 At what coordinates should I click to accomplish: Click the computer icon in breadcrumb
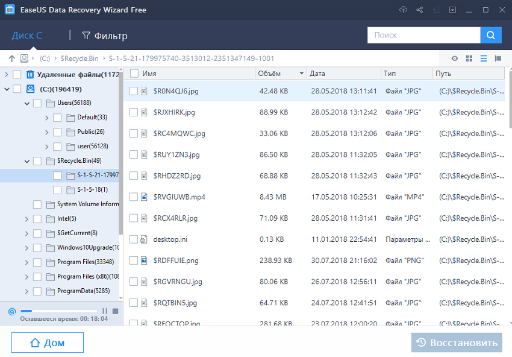pyautogui.click(x=24, y=58)
